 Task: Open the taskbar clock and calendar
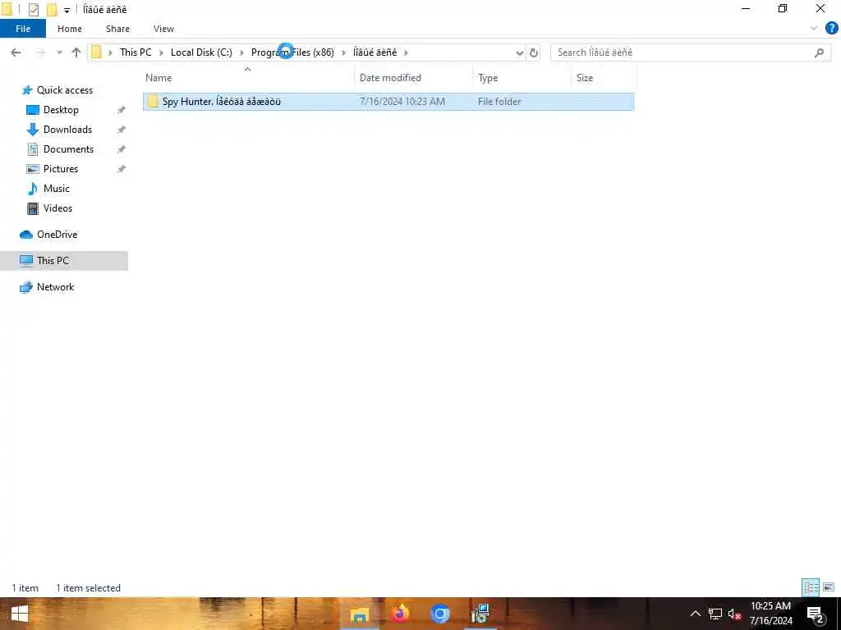(770, 614)
